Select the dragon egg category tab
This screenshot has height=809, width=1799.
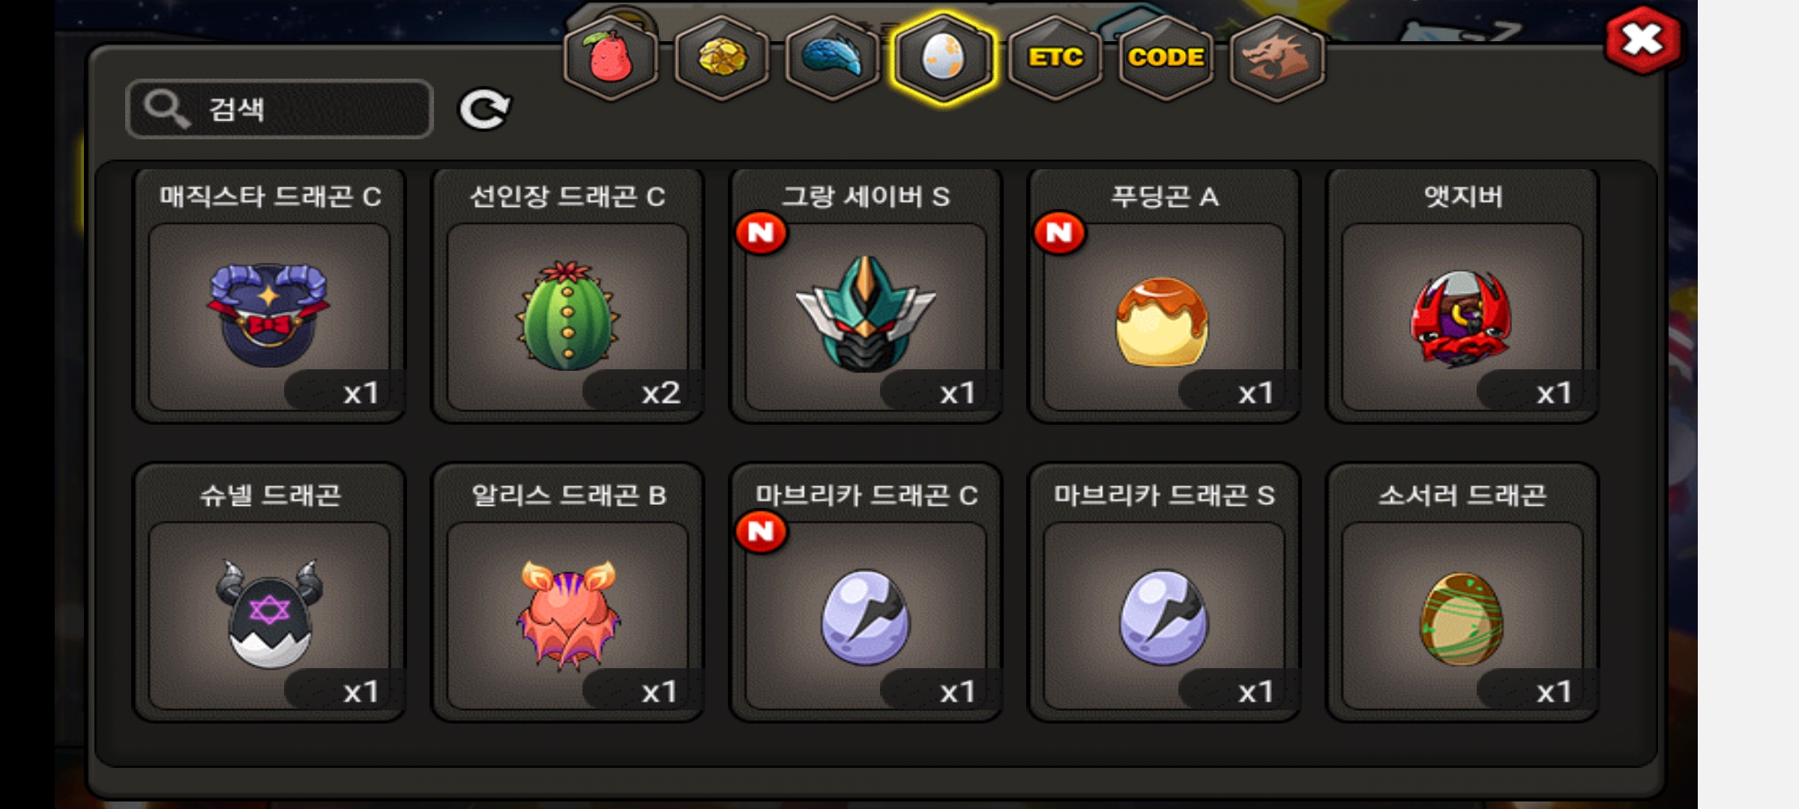944,58
